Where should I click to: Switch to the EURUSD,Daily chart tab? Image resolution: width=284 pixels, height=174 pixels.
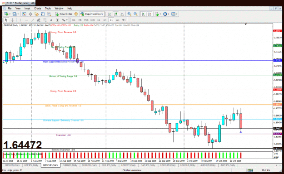[x=89, y=165]
